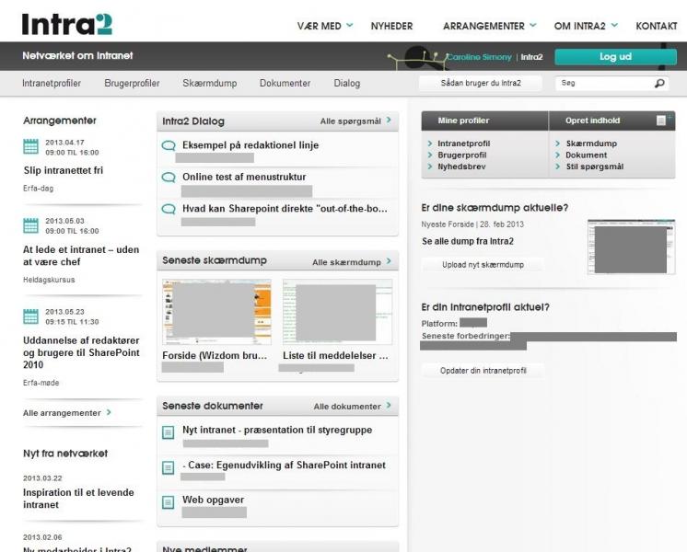This screenshot has height=552, width=687.
Task: Click the search magnifier icon
Action: [659, 84]
